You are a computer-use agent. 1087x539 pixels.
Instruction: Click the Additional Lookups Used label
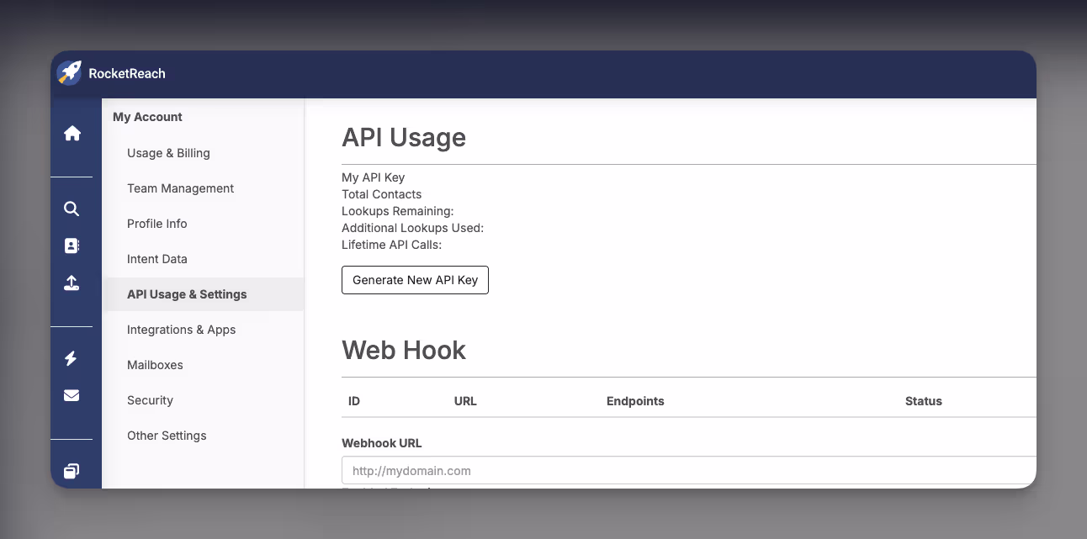tap(412, 228)
